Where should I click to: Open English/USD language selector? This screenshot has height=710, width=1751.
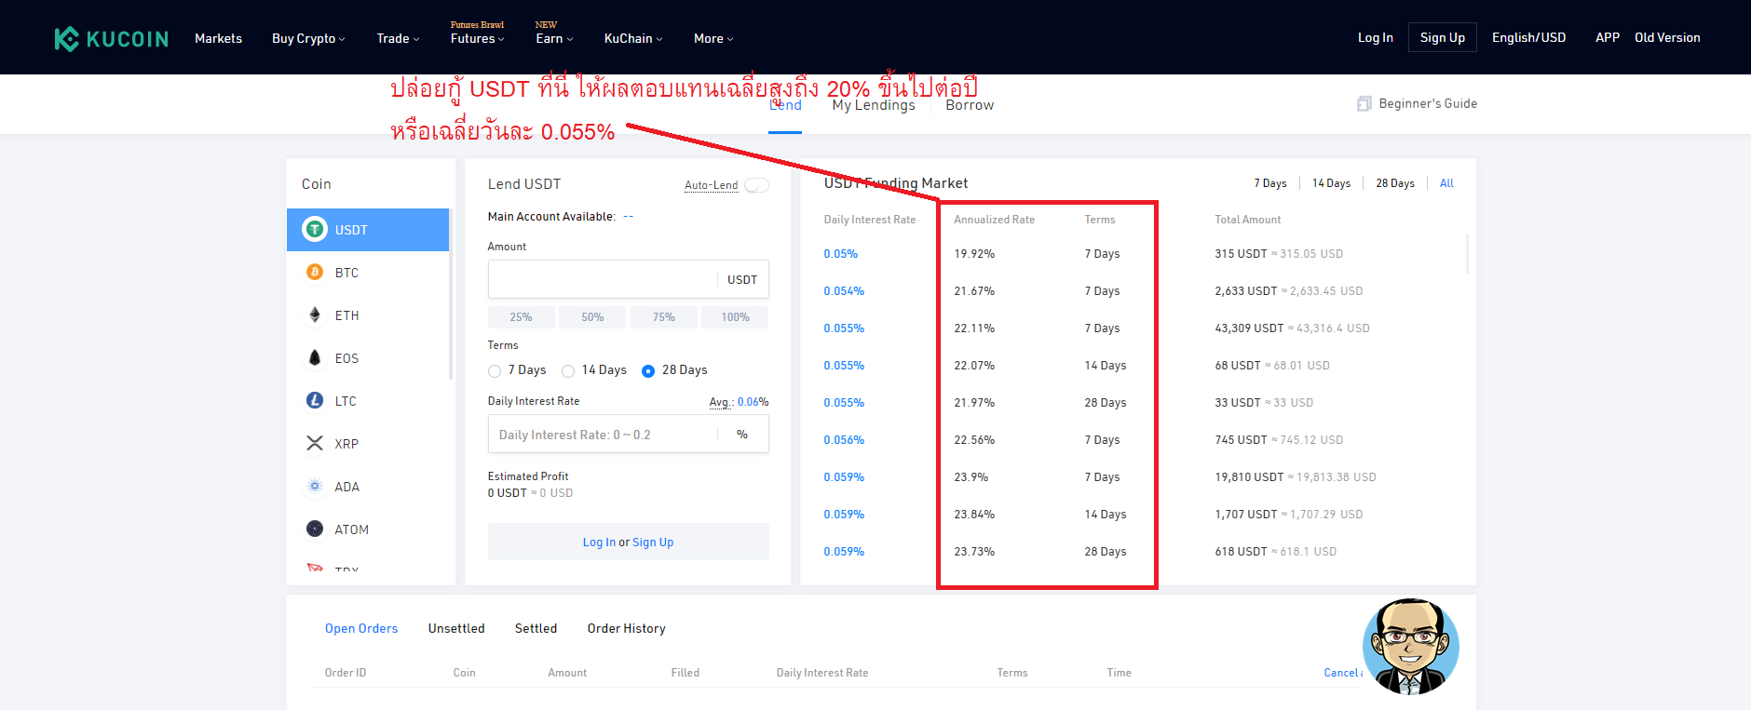pos(1528,37)
